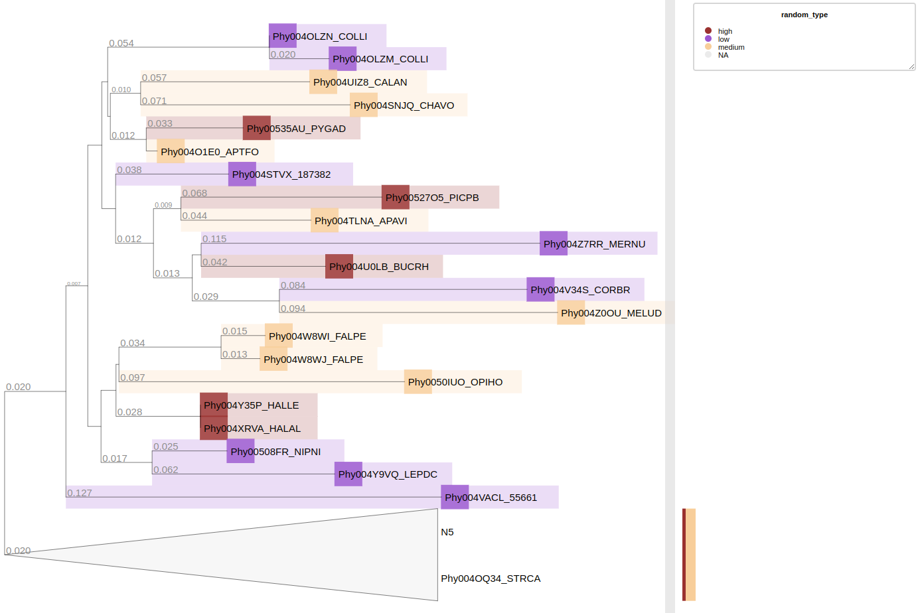Click the 'medium' legend entry

click(731, 47)
